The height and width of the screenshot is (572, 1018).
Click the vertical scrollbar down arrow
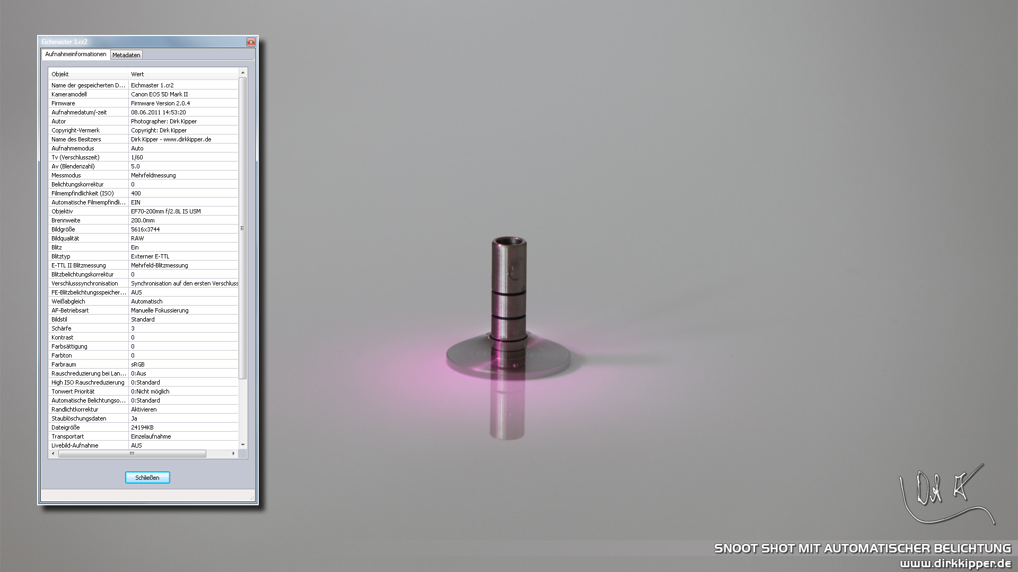pos(243,445)
